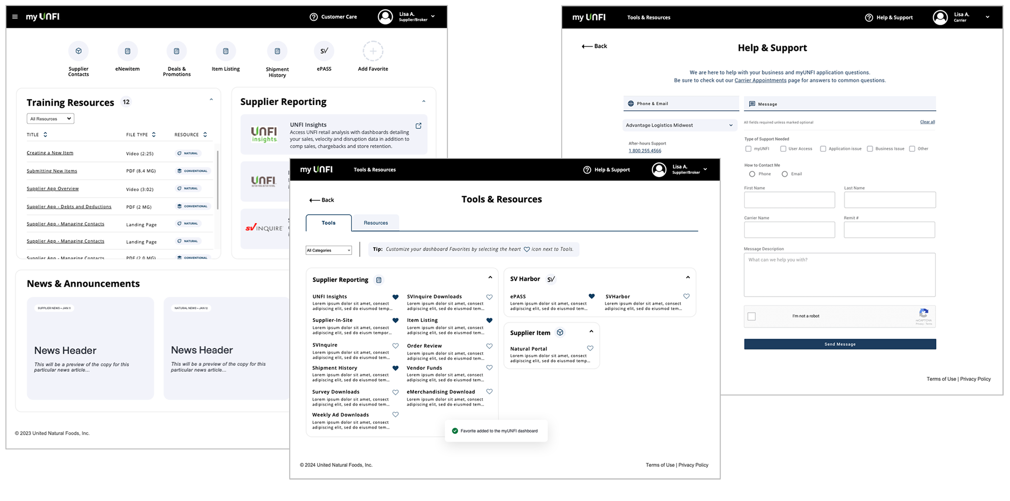This screenshot has height=501, width=1010.
Task: Open All Categories dropdown in Tools
Action: click(x=329, y=250)
